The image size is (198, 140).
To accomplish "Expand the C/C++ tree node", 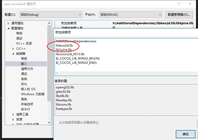I will click(x=13, y=49).
